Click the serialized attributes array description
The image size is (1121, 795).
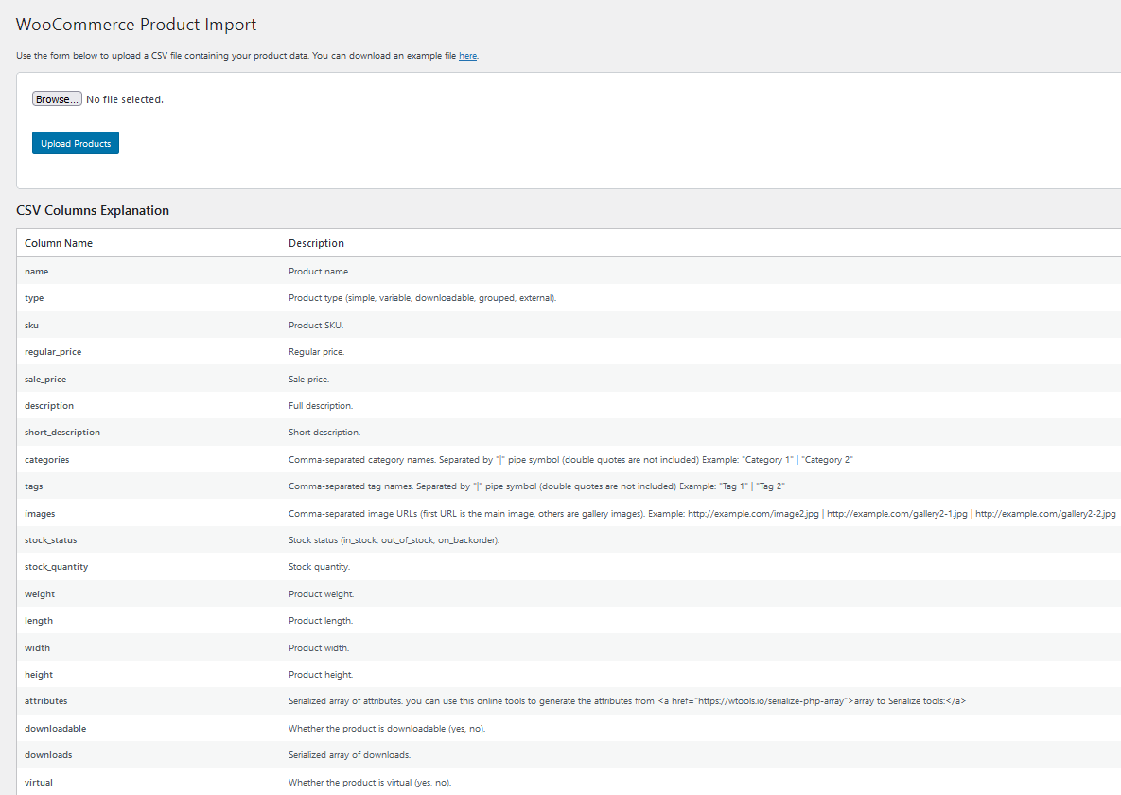[x=627, y=701]
